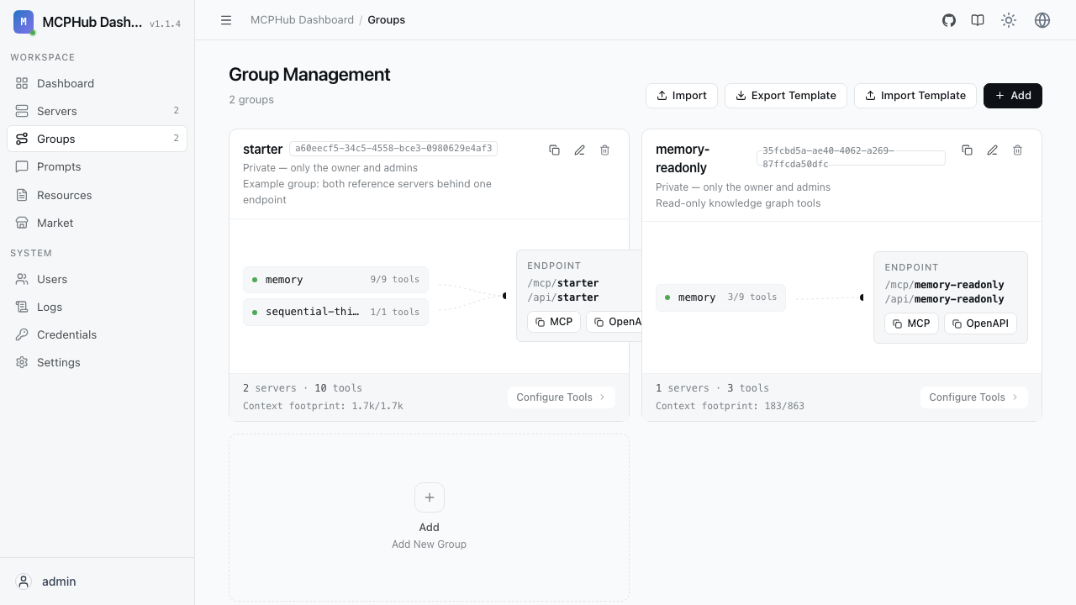Open the admin user menu
Viewport: 1076px width, 605px height.
click(x=97, y=581)
